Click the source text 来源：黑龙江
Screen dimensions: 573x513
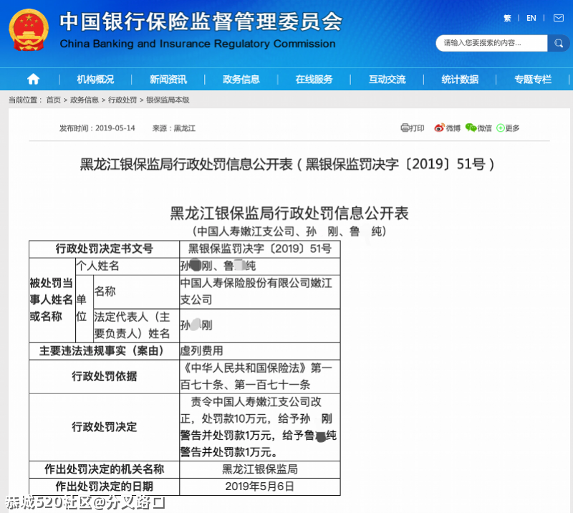pos(174,128)
